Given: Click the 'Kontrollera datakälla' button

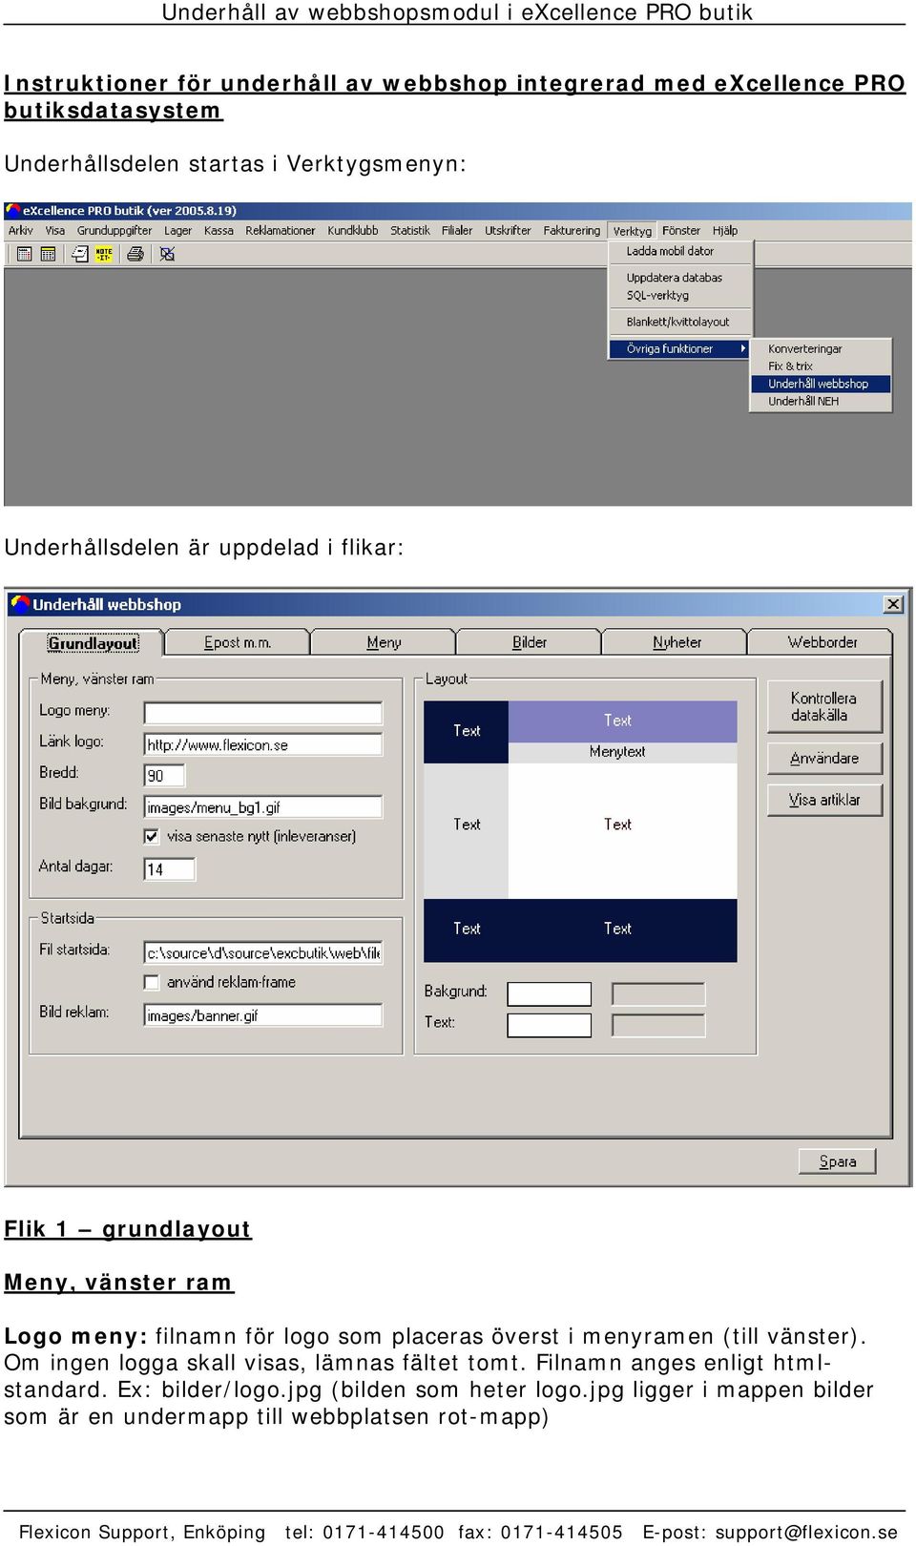Looking at the screenshot, I should (824, 706).
